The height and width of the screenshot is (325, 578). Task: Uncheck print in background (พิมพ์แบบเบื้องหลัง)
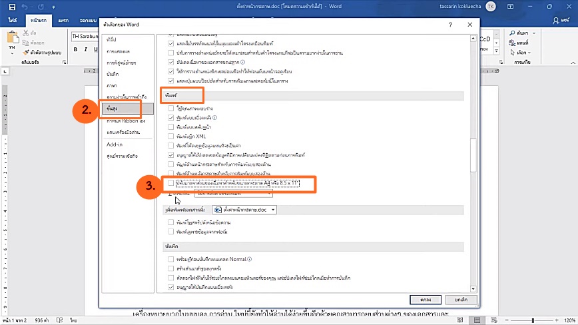click(x=170, y=117)
